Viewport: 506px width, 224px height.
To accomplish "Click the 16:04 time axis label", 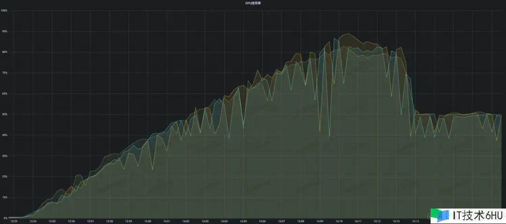I will (x=224, y=221).
